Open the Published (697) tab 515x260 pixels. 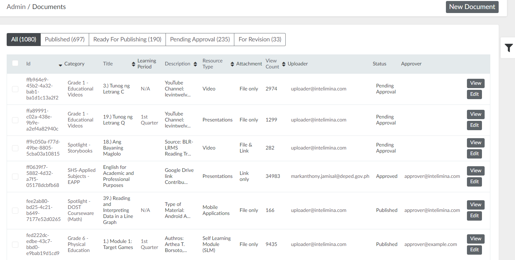point(65,39)
